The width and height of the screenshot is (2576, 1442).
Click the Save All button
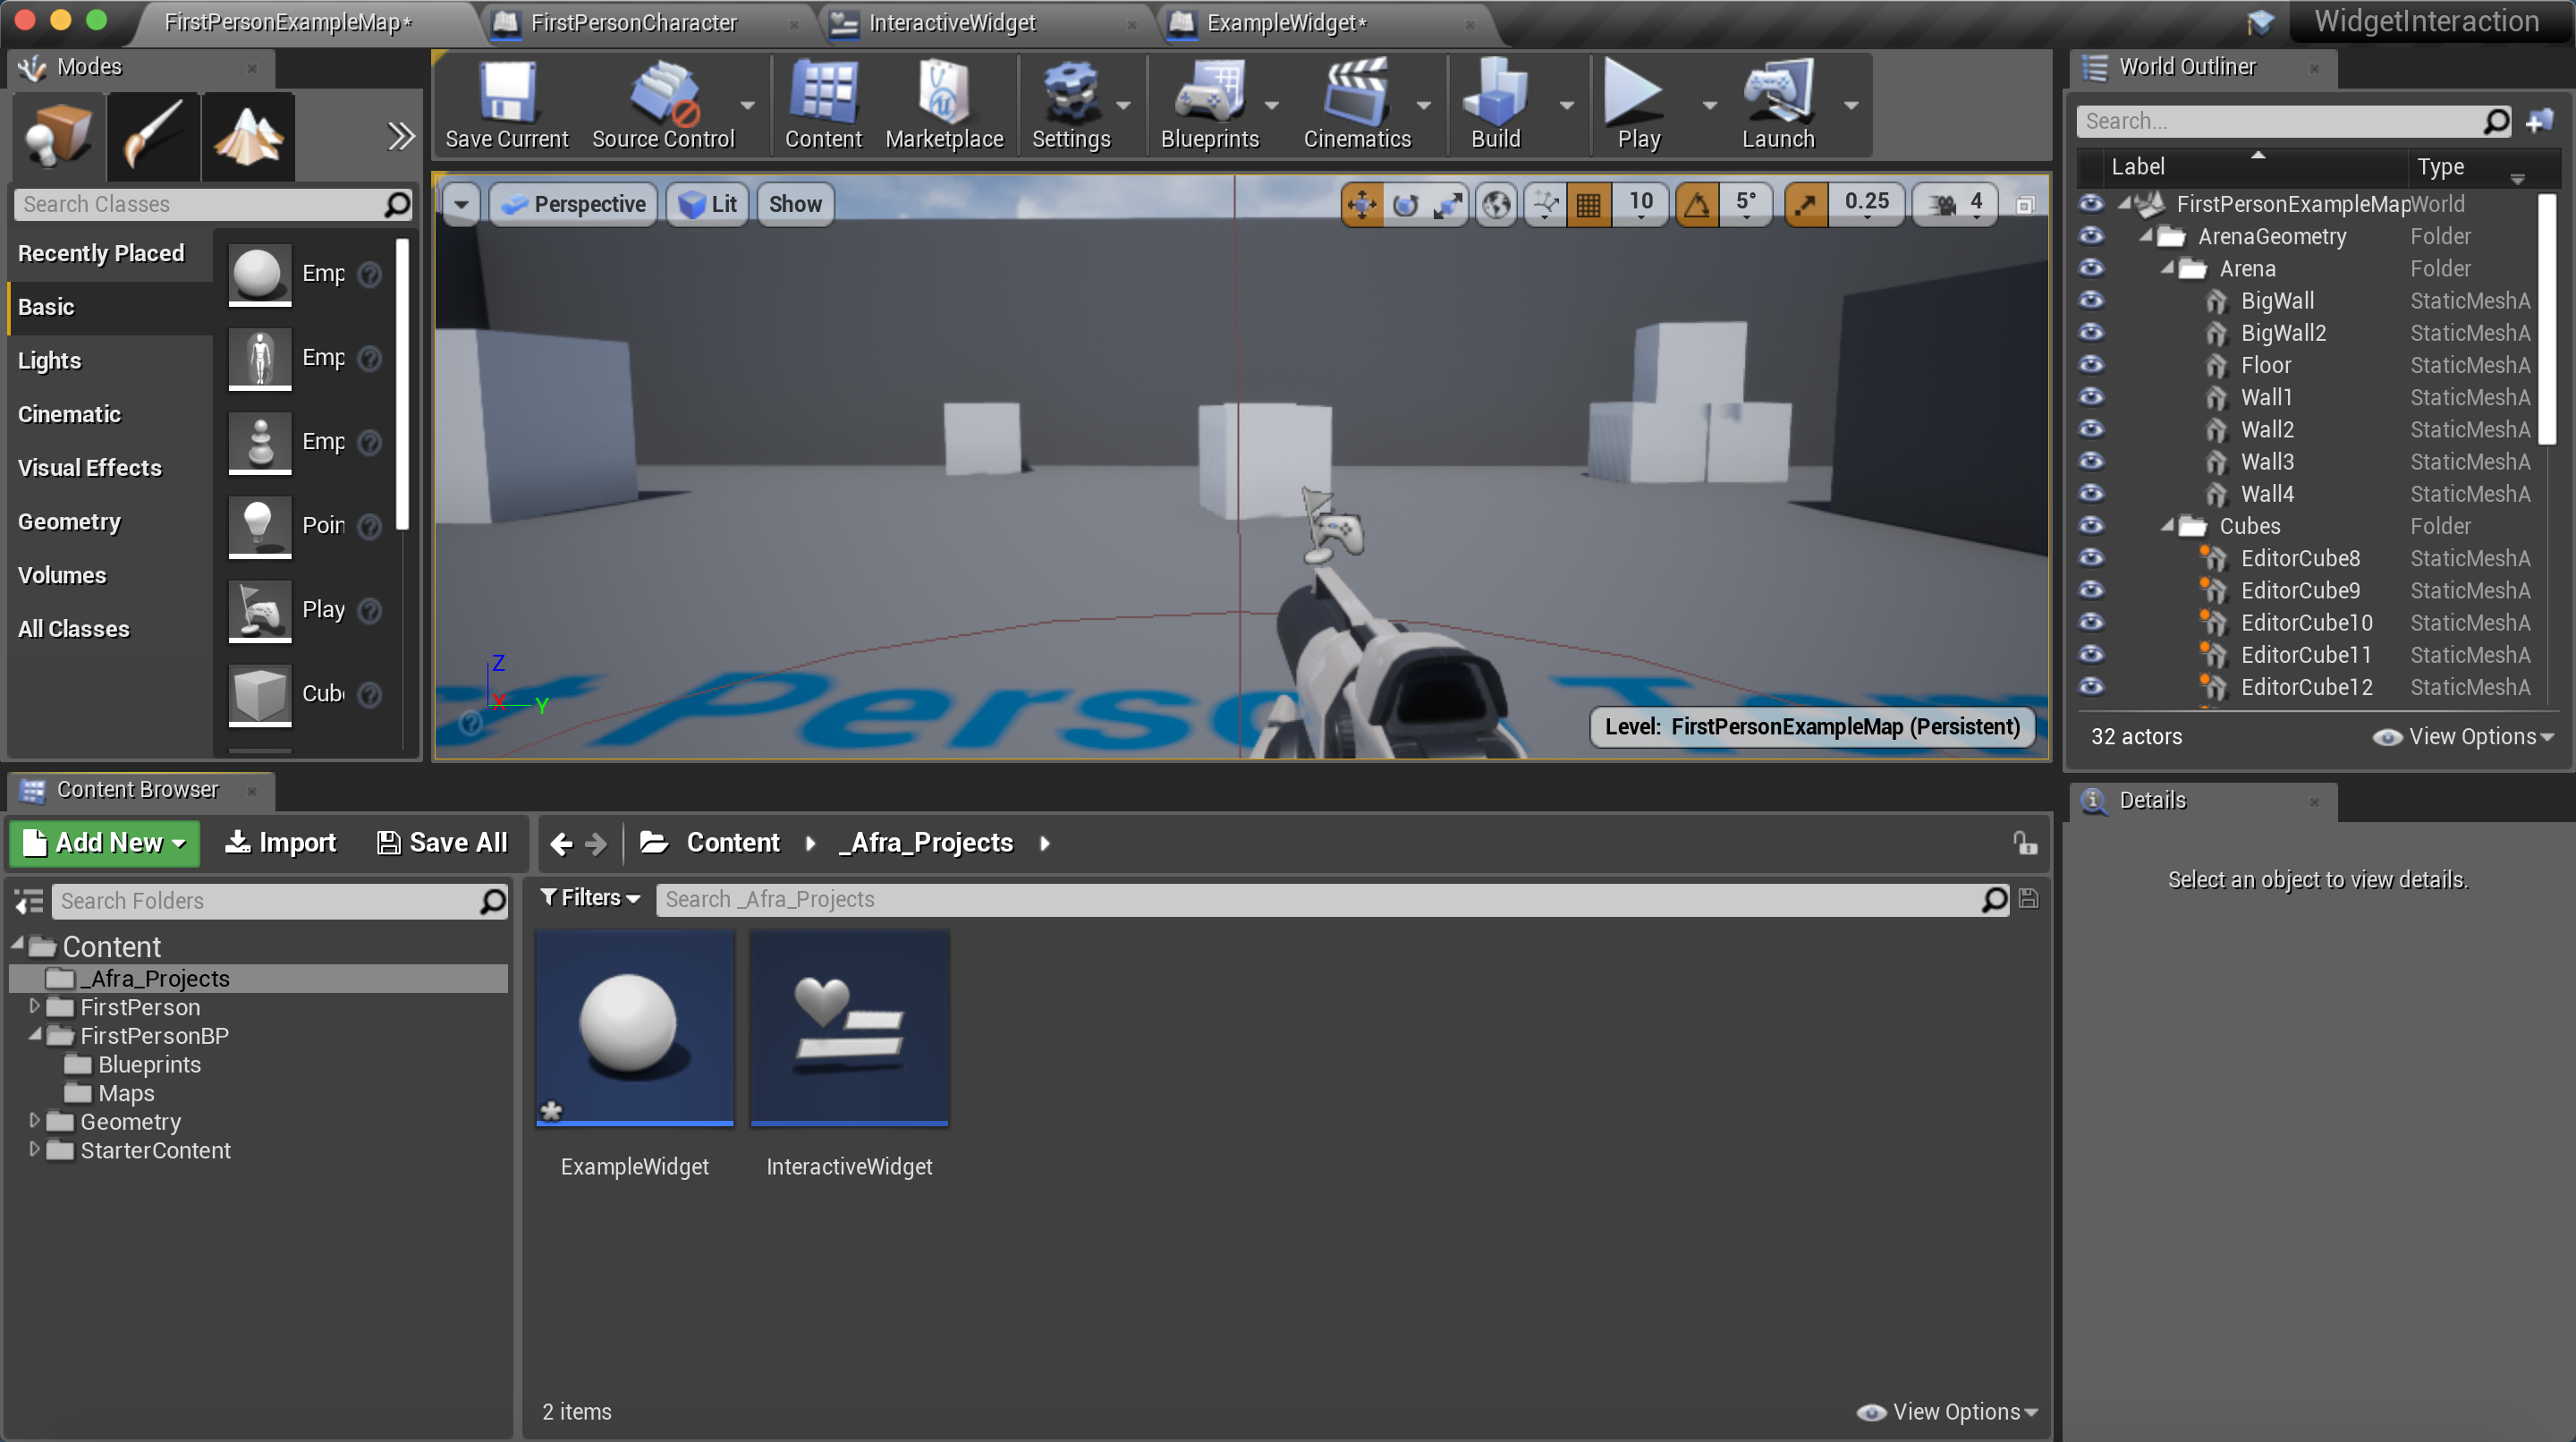[441, 842]
